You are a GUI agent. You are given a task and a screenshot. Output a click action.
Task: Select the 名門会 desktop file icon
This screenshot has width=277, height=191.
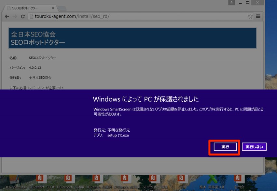click(x=239, y=183)
